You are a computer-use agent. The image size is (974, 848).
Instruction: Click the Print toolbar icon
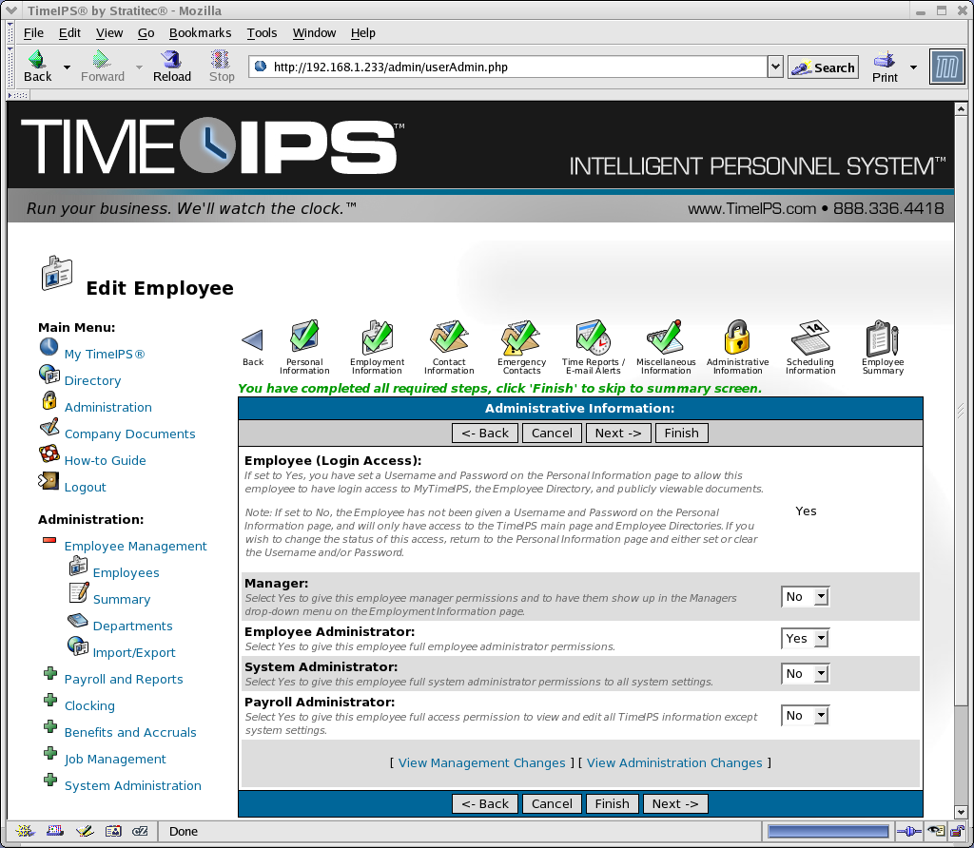[884, 60]
